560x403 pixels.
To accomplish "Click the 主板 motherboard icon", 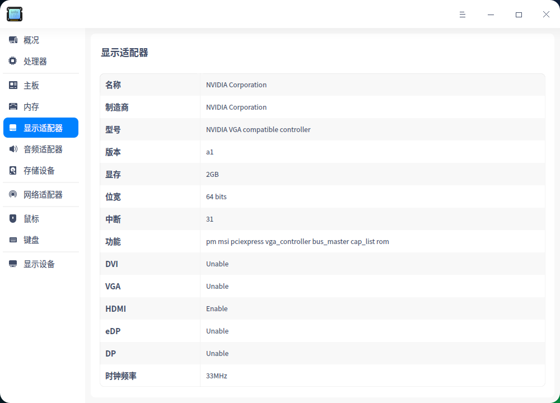I will (x=13, y=85).
